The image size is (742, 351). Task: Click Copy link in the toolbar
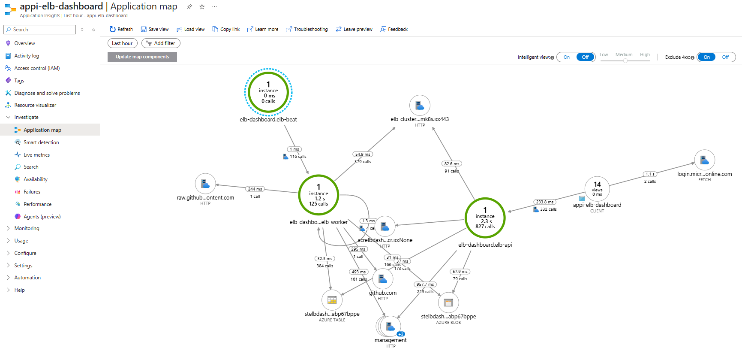(x=226, y=30)
